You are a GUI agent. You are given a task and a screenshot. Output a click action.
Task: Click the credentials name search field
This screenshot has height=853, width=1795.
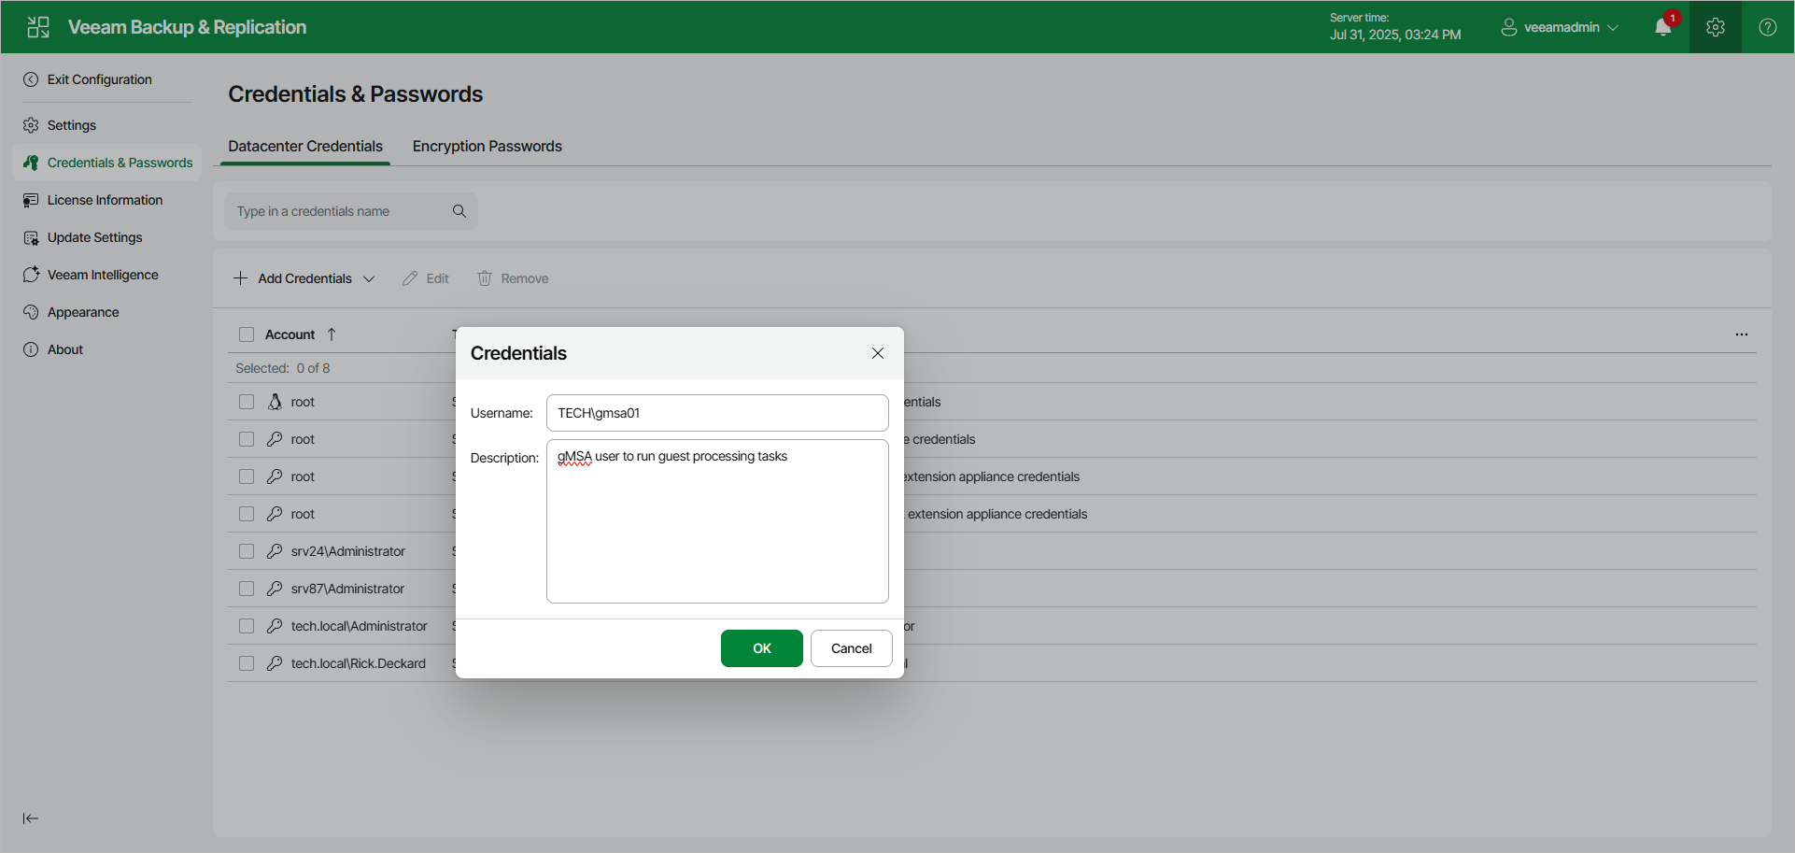(351, 211)
